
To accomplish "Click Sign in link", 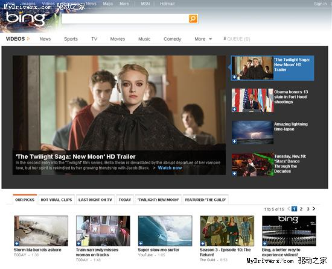I will point(320,4).
